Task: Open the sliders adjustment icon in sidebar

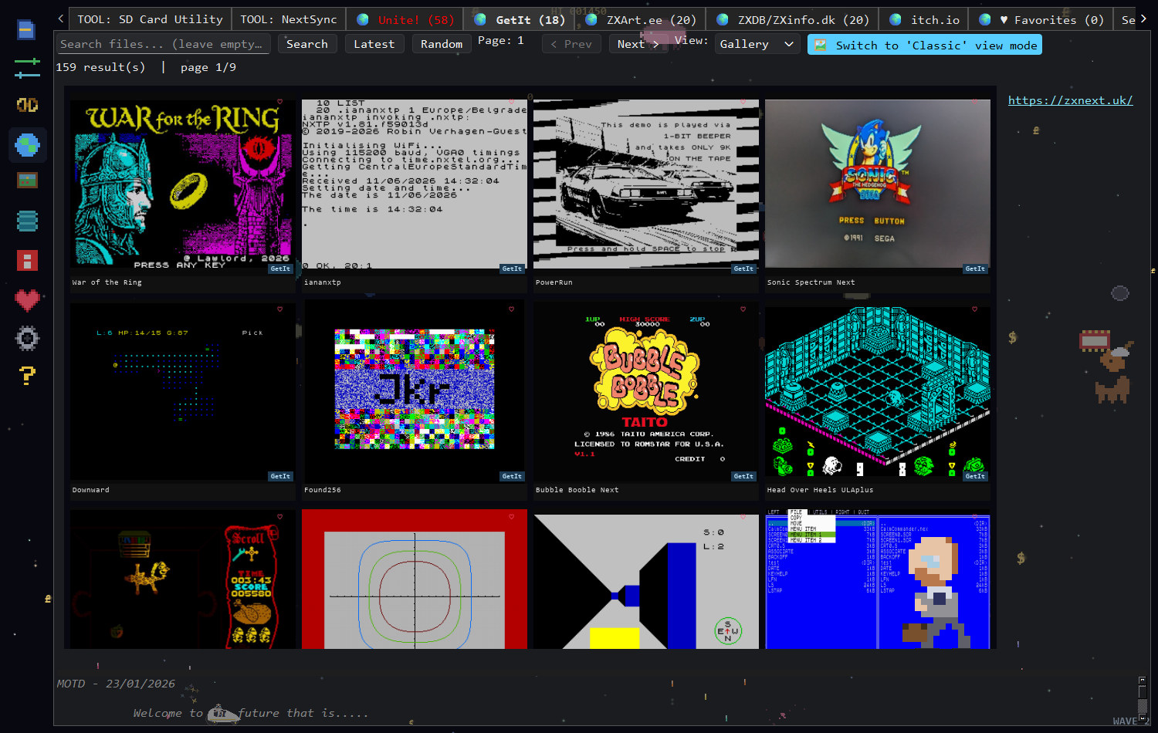Action: [27, 68]
